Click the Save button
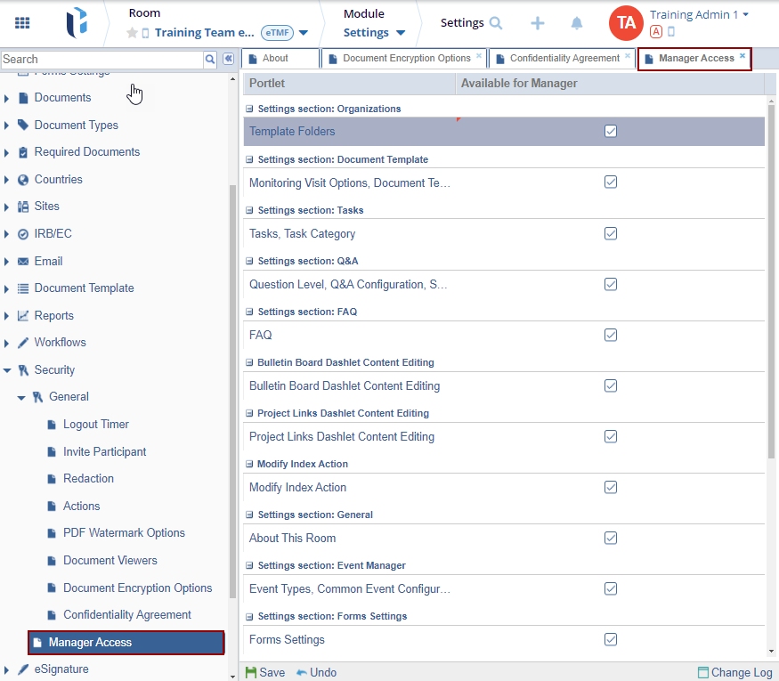779x681 pixels. (265, 672)
